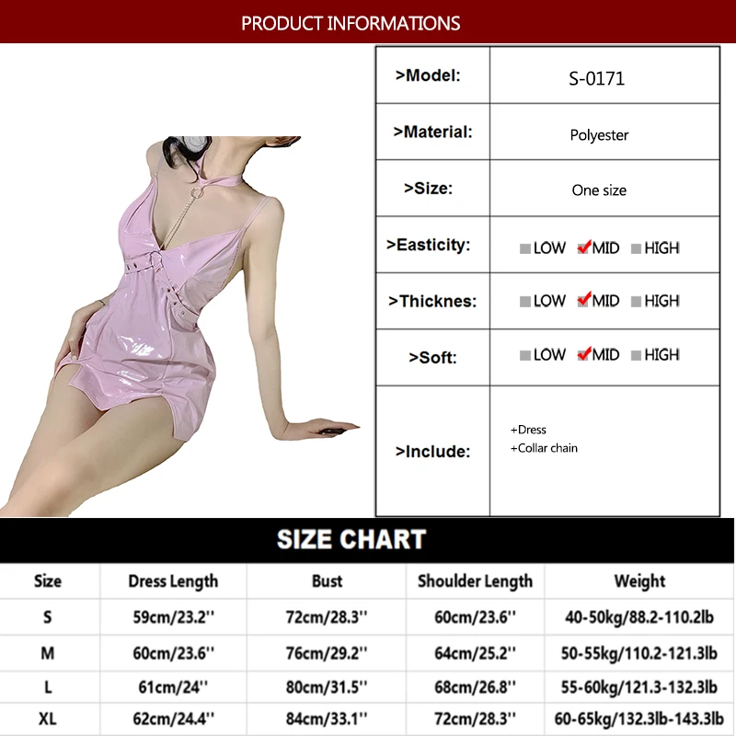Image resolution: width=736 pixels, height=736 pixels.
Task: Select the Dress Length column header
Action: pyautogui.click(x=173, y=581)
